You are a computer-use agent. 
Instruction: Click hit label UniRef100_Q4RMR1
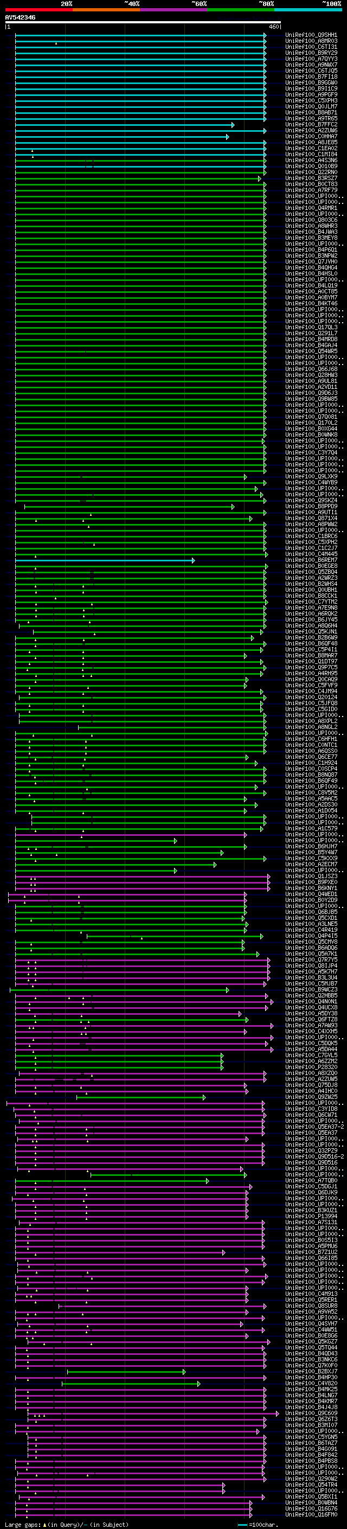pos(311,208)
